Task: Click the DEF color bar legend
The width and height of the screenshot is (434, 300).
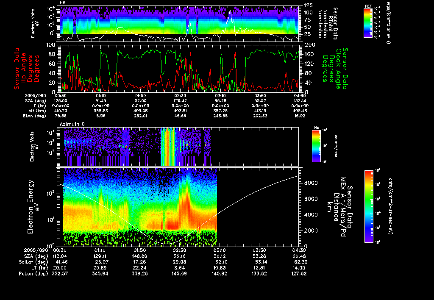Action: 368,23
